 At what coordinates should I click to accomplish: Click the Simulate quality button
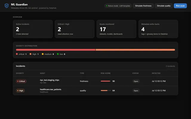pos(164,6)
